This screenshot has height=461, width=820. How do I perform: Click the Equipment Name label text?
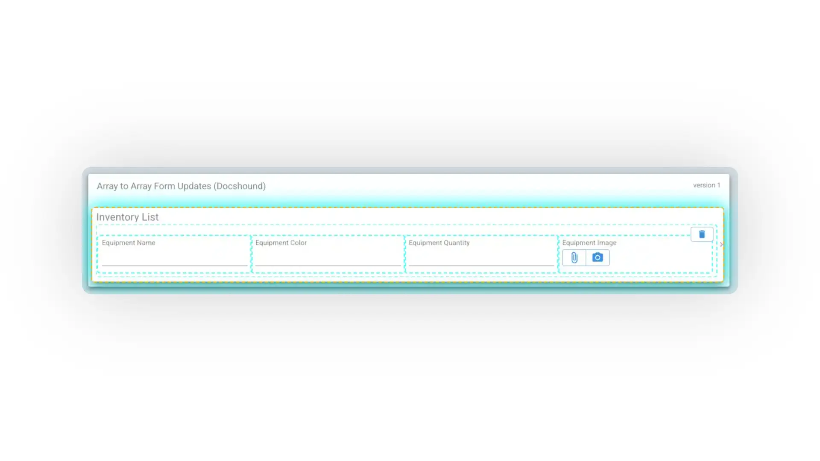tap(129, 242)
